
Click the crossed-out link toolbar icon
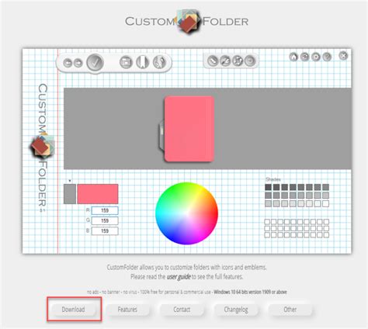(225, 61)
